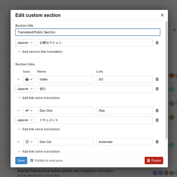
Task: Remove the Doc Cal link row
Action: pos(157,142)
